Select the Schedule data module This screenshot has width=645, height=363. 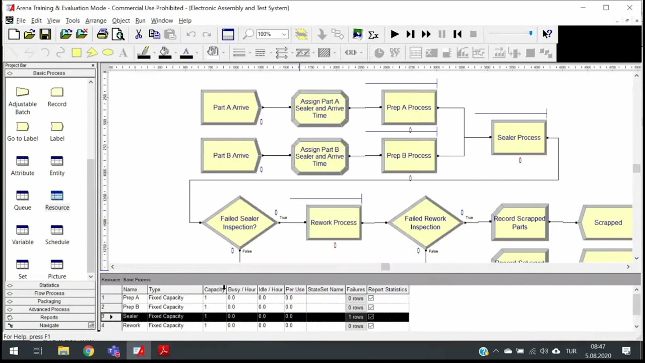tap(57, 235)
